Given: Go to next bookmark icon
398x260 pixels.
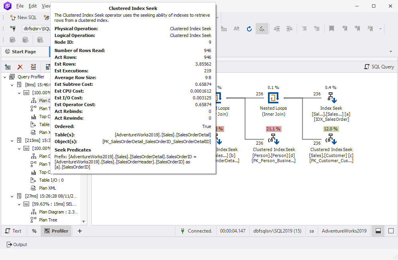Looking at the screenshot, I should [x=357, y=29].
